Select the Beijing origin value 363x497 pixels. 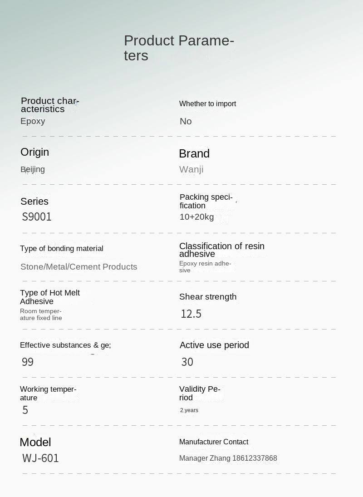point(33,169)
